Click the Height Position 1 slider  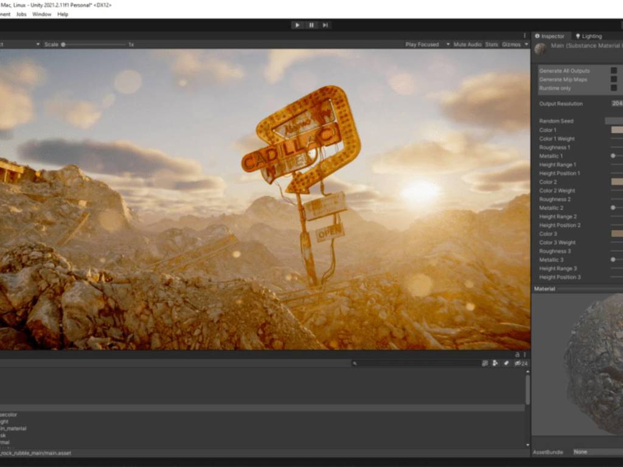point(617,173)
